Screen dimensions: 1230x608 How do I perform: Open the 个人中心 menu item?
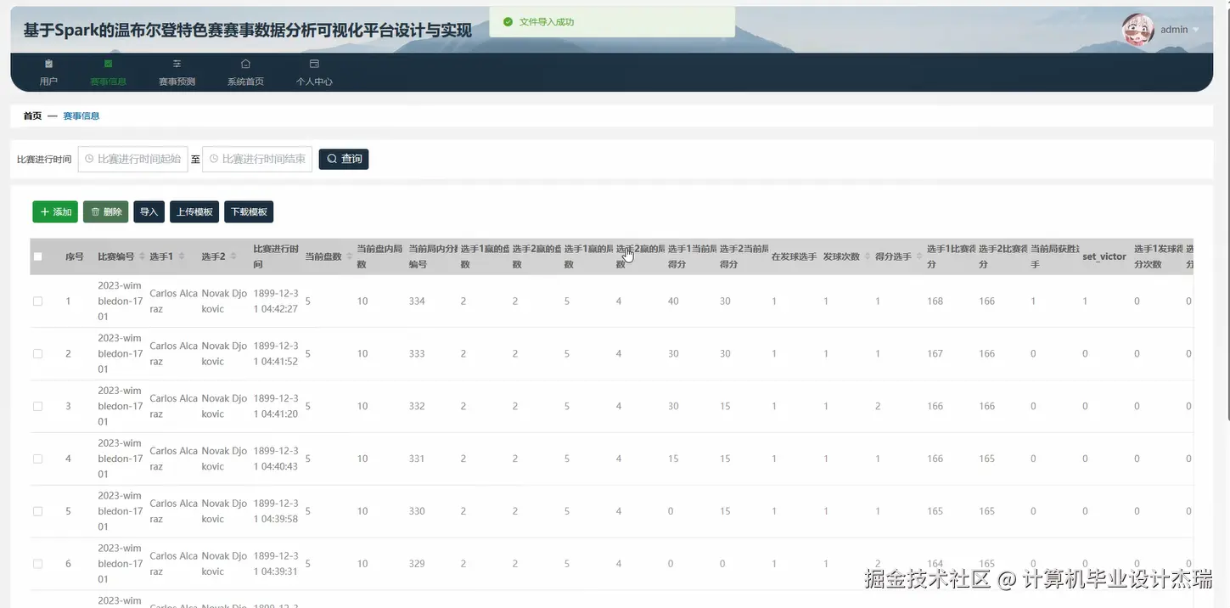(x=314, y=73)
